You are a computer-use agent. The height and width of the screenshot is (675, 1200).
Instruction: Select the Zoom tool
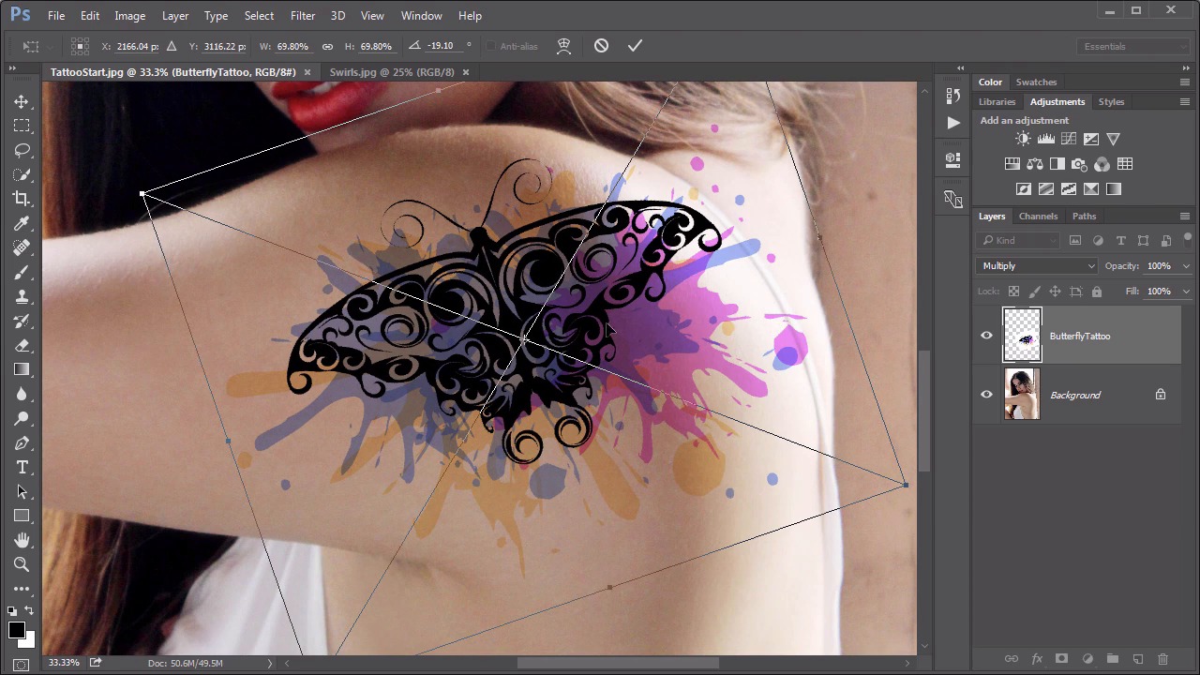click(x=21, y=564)
